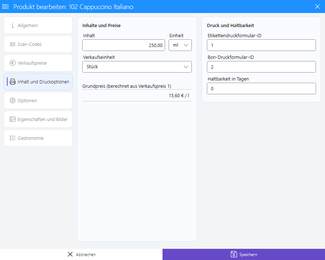Viewport: 325px width, 260px height.
Task: Open the Optionen tab
Action: [38, 100]
